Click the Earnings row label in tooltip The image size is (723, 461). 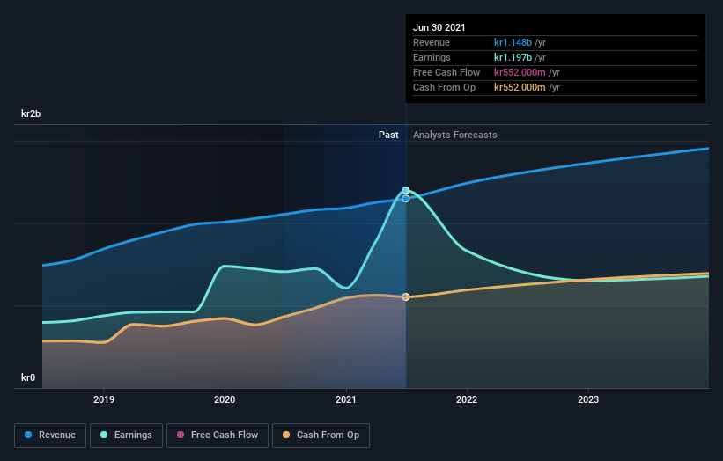[432, 57]
